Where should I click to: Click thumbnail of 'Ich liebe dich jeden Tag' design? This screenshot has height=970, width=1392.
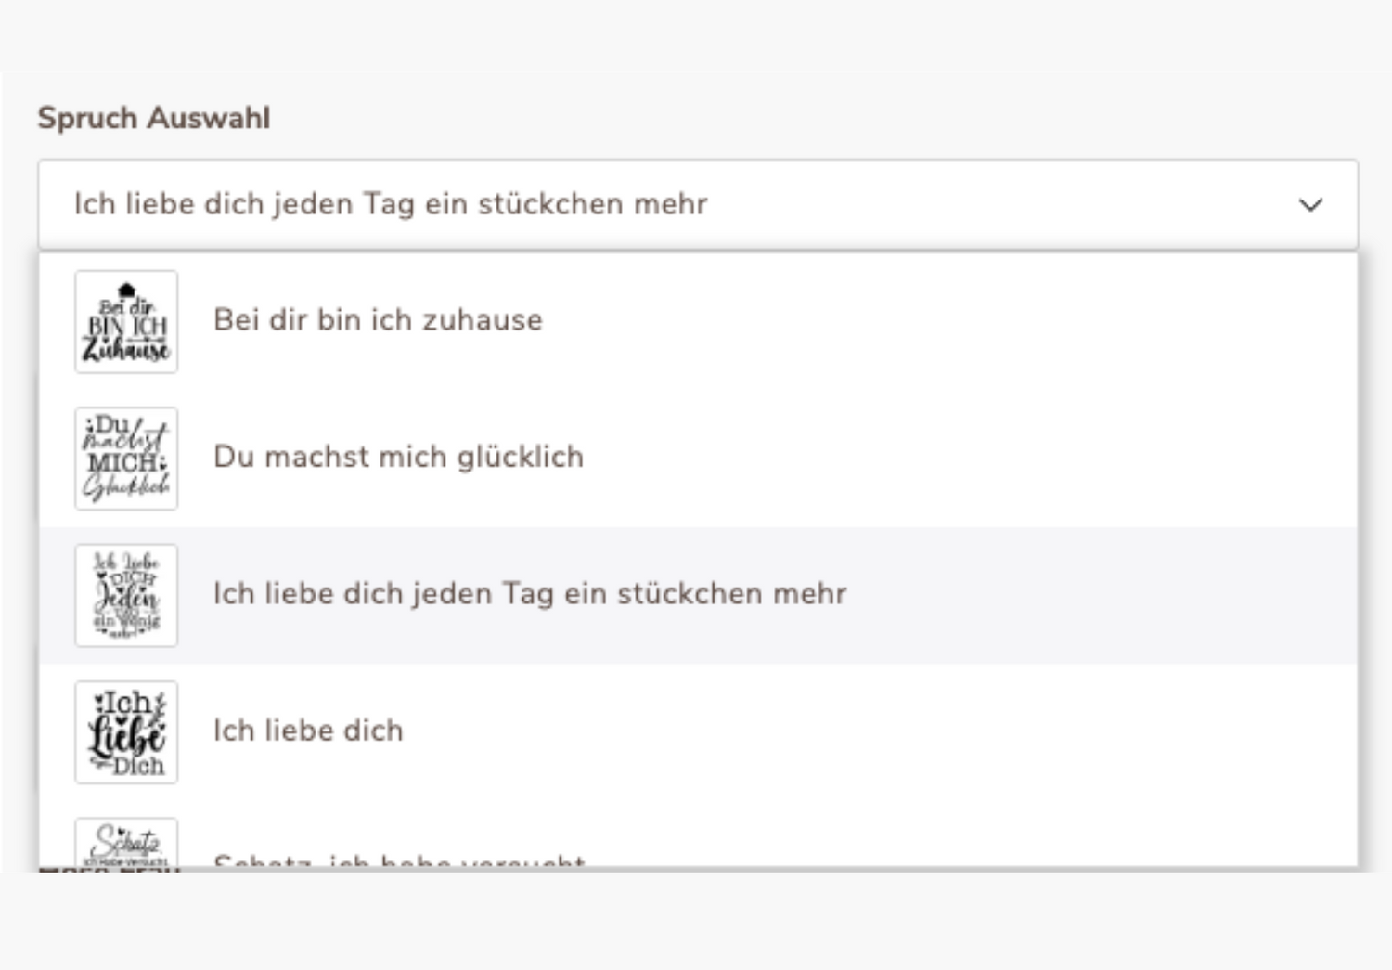tap(126, 595)
